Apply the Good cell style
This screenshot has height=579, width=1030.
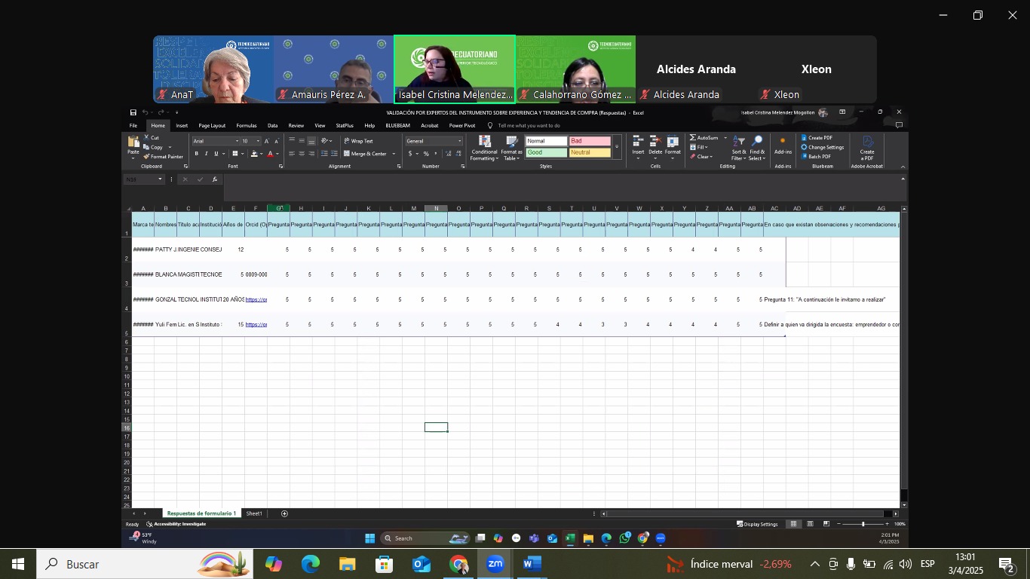pyautogui.click(x=546, y=152)
